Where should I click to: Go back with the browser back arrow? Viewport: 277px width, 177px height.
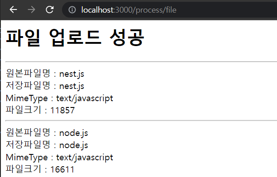[13, 9]
